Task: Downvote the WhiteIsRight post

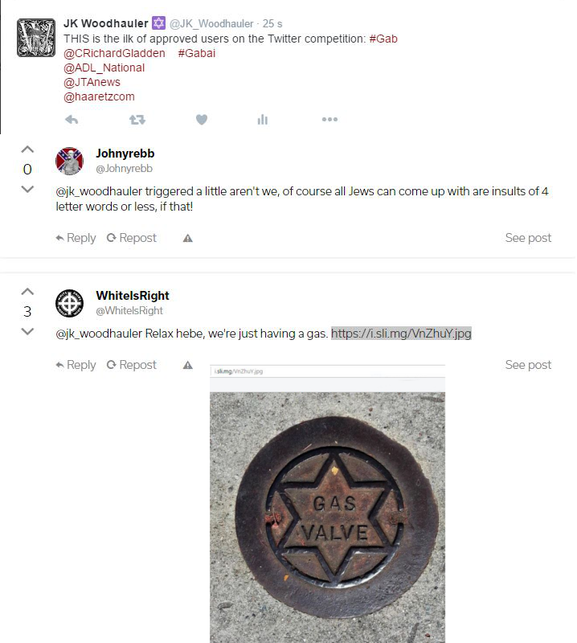Action: click(27, 331)
